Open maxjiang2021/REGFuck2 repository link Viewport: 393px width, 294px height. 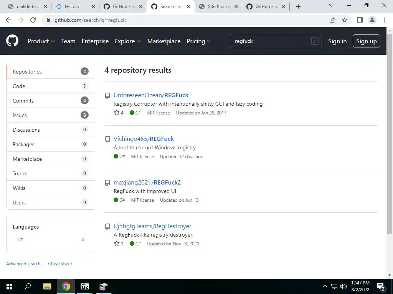147,183
